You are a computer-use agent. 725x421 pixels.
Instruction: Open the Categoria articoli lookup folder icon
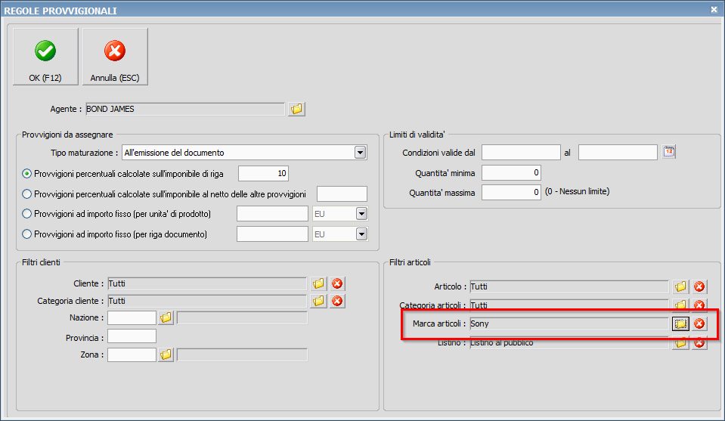[x=680, y=305]
